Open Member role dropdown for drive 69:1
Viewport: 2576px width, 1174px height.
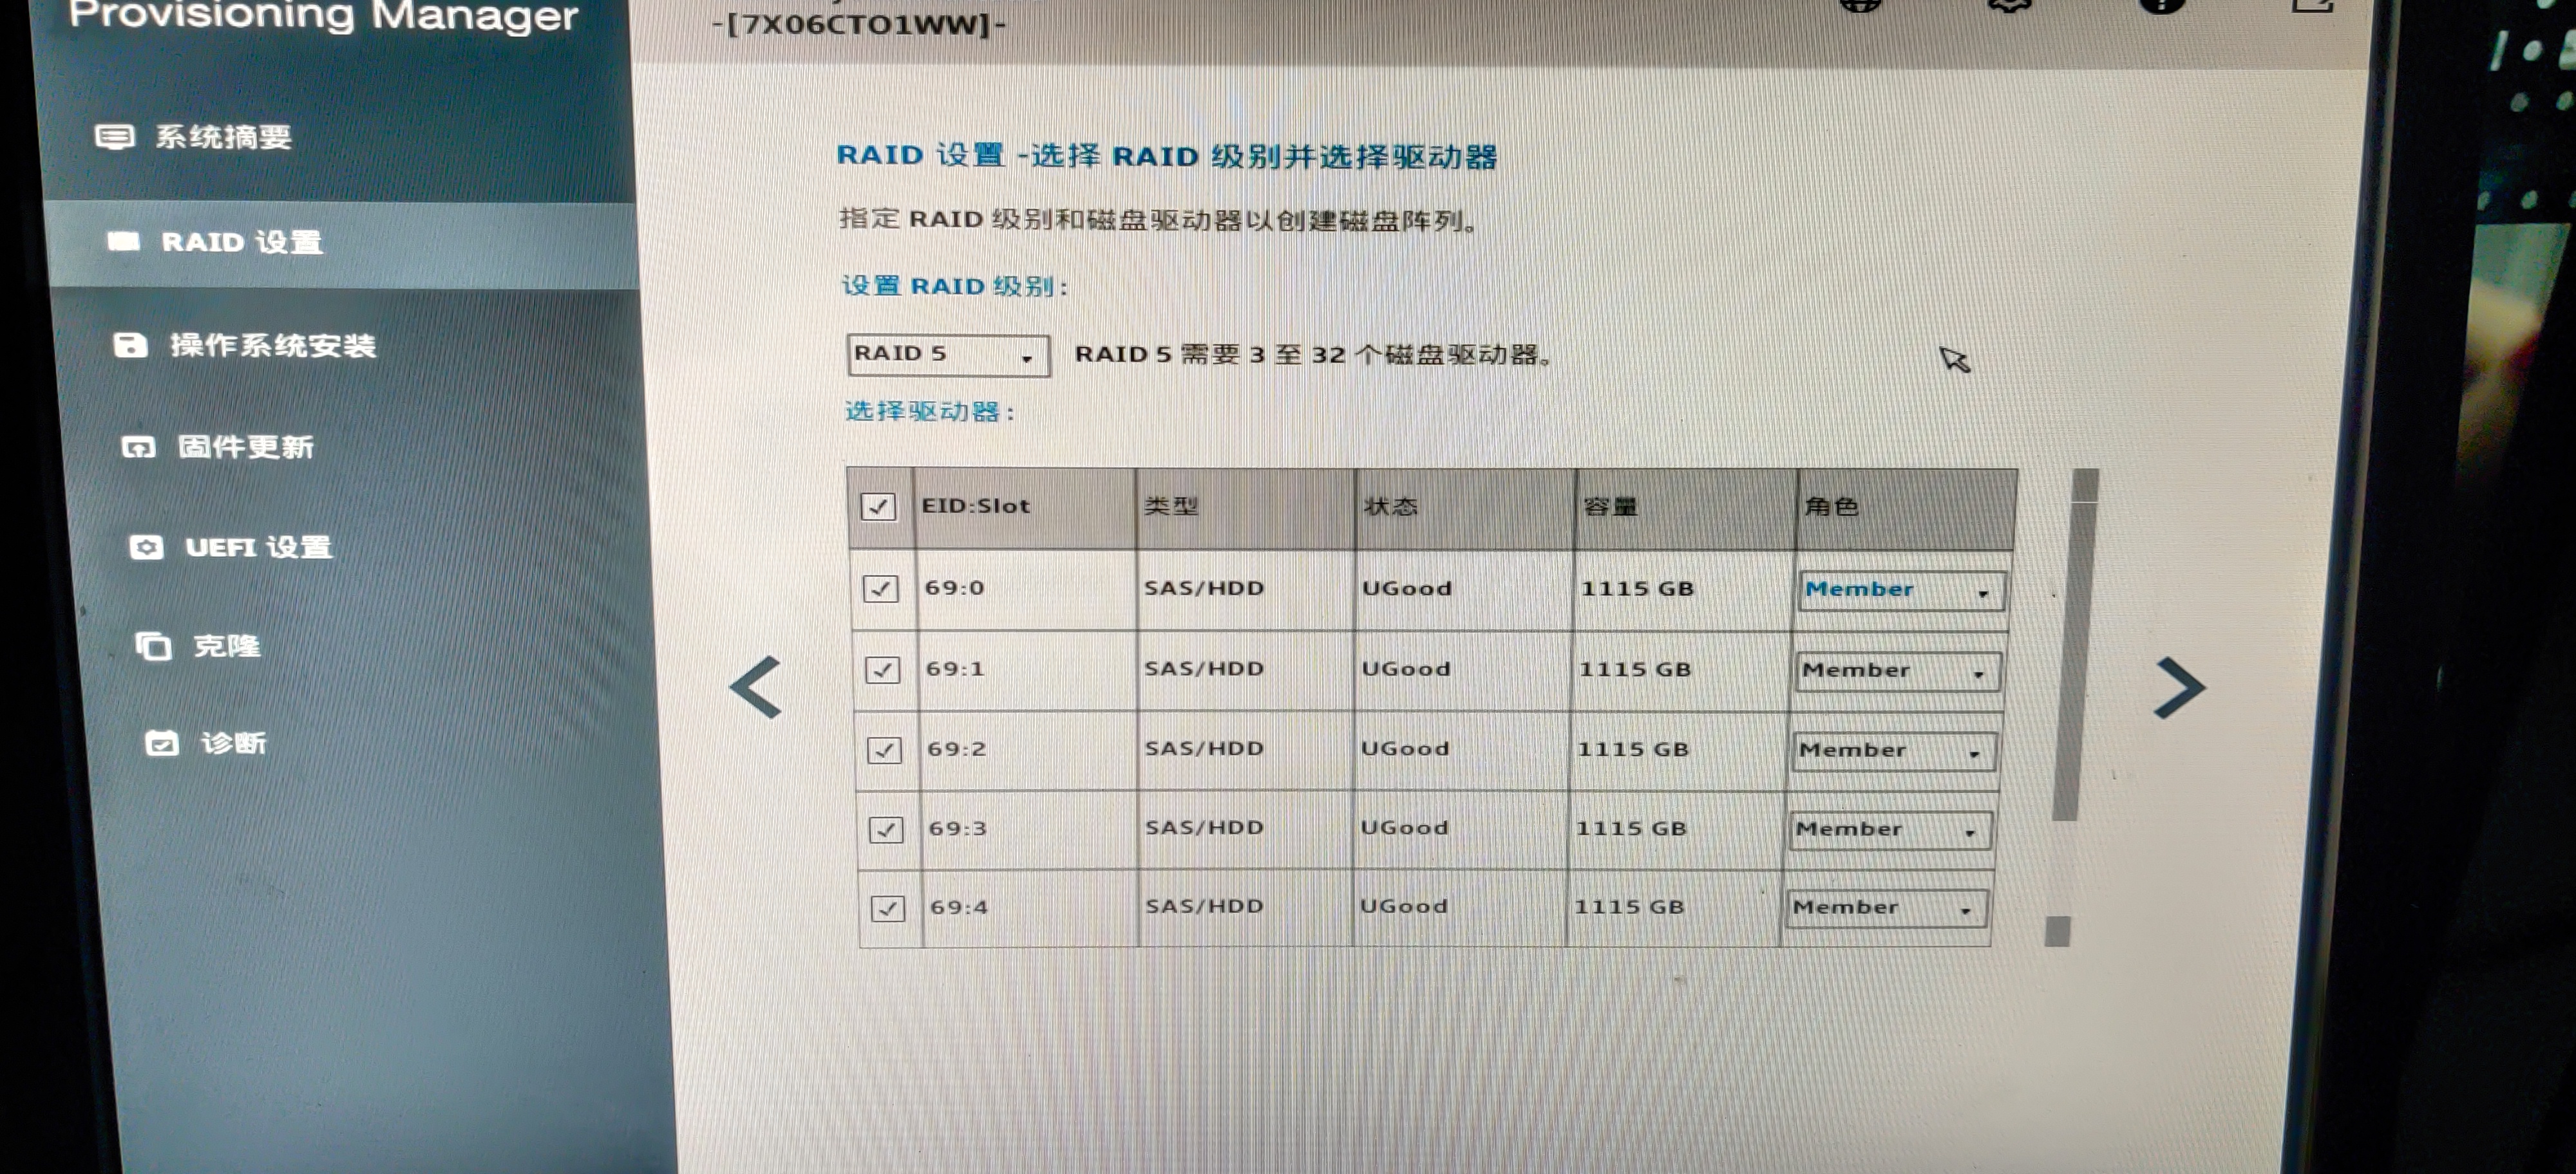1898,671
